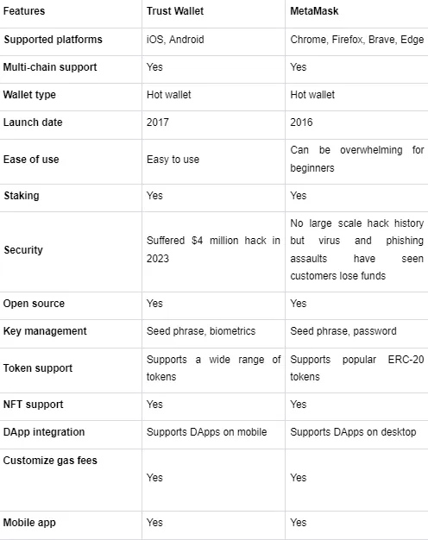Select the Token support row label
This screenshot has width=428, height=540.
coord(38,368)
